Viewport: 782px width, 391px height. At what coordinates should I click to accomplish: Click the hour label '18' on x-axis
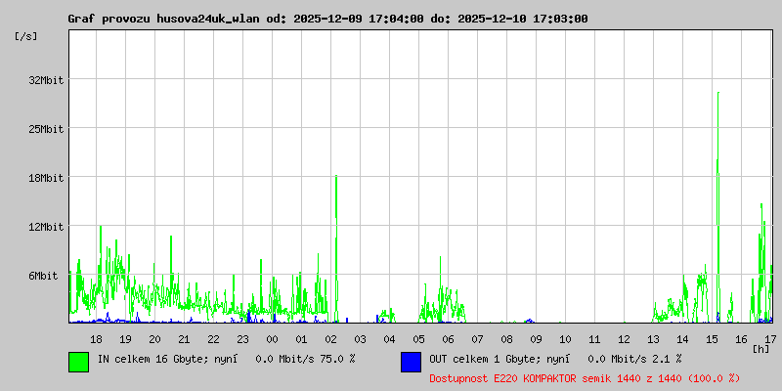pos(96,339)
